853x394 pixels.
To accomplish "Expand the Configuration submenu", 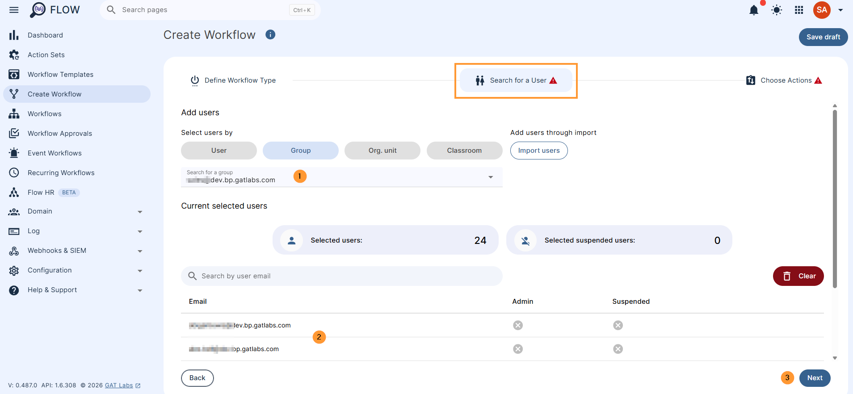I will [140, 271].
